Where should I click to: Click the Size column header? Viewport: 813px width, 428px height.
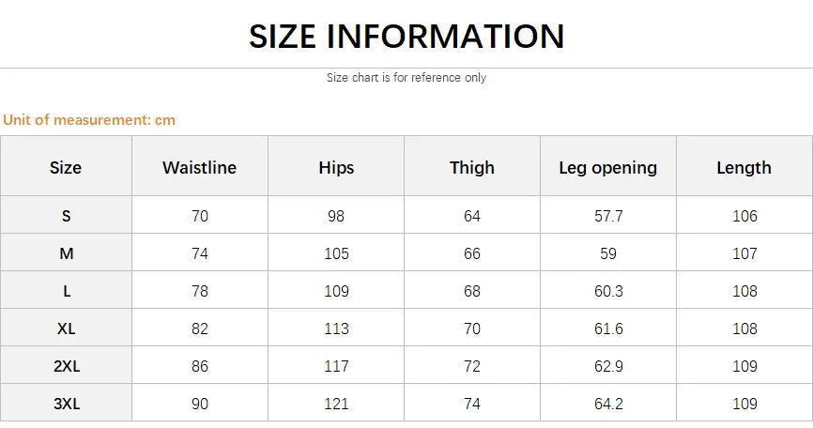click(66, 168)
